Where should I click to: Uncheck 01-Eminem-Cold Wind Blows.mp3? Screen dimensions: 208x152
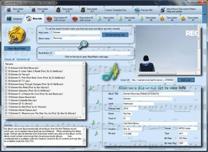click(6, 68)
